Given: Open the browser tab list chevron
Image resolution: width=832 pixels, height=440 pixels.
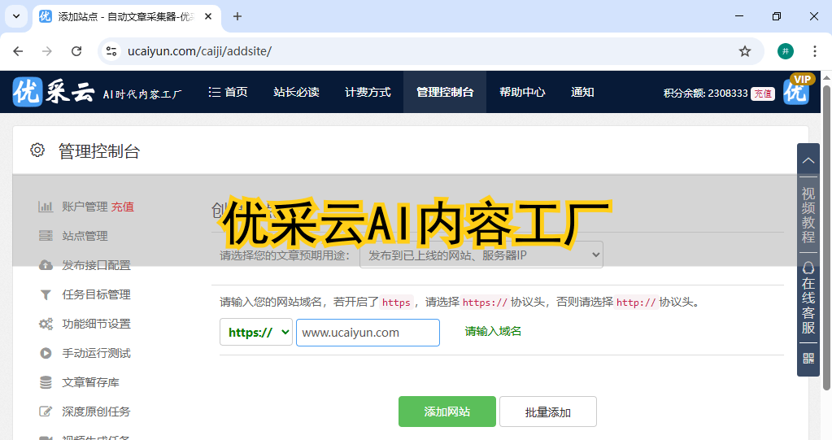Looking at the screenshot, I should (15, 16).
